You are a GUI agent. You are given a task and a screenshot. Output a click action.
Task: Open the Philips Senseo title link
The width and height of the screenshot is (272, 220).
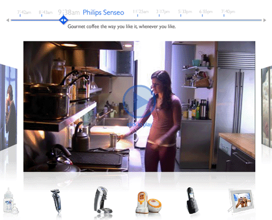[103, 13]
